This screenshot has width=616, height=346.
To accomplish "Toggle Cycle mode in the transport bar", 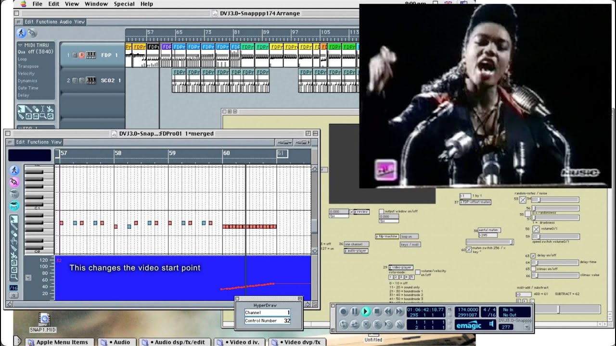I will 343,324.
